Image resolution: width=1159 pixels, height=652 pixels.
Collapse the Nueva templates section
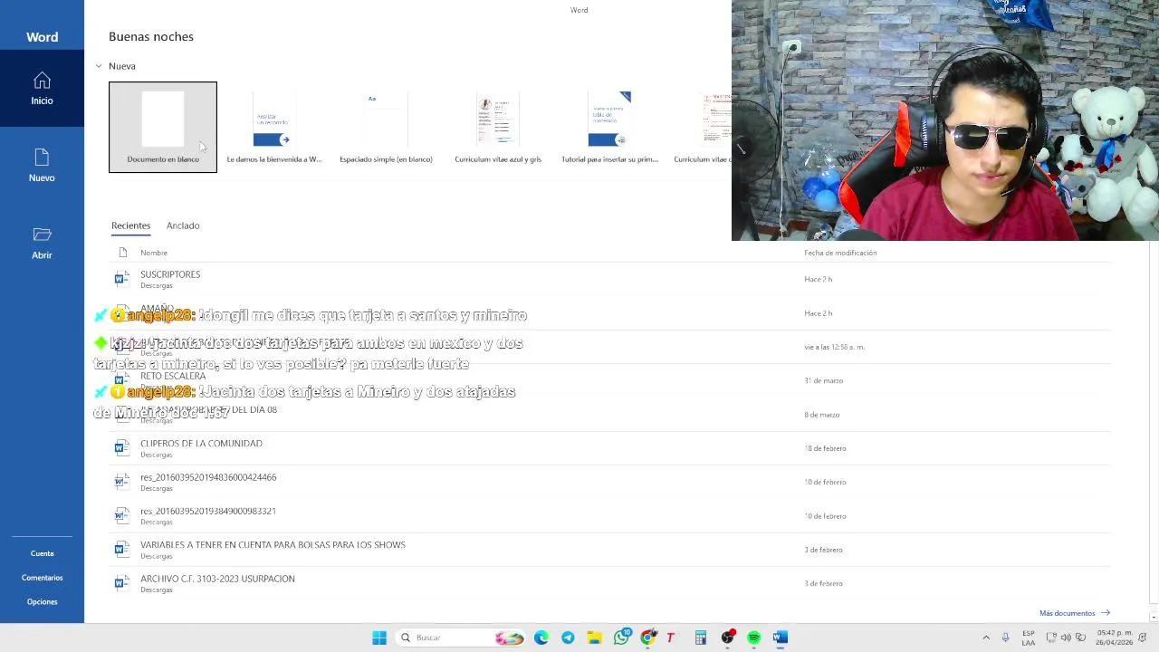tap(99, 66)
